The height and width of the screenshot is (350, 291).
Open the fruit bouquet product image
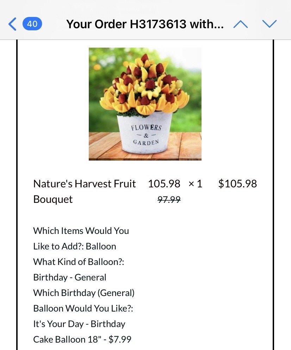coord(145,104)
